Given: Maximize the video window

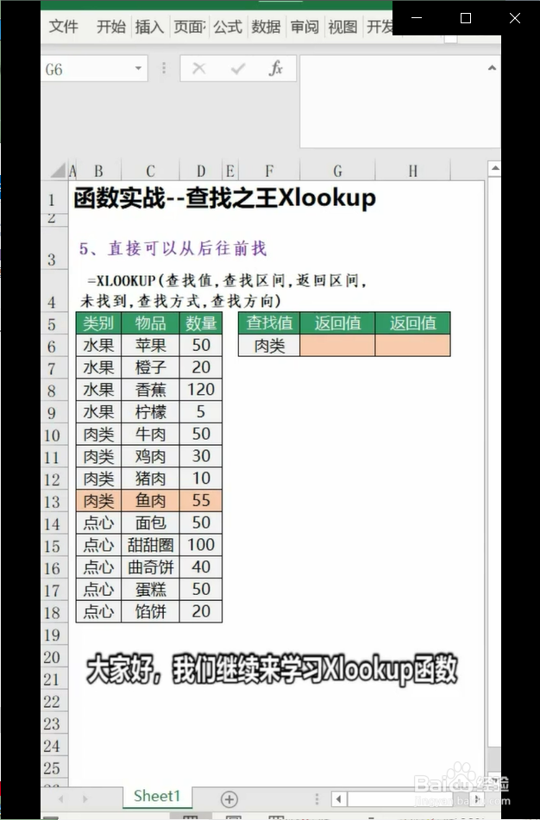Looking at the screenshot, I should [x=465, y=18].
